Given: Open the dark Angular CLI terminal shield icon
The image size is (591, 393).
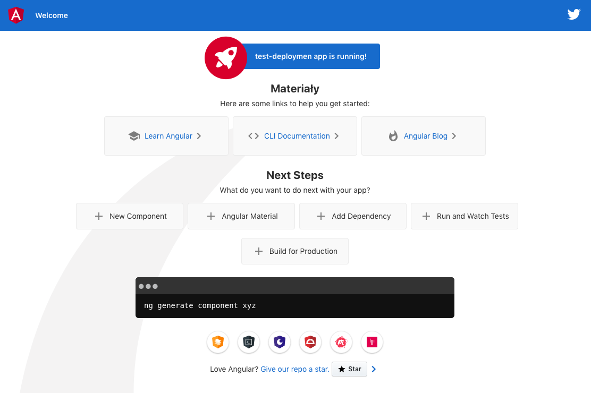Looking at the screenshot, I should point(249,342).
